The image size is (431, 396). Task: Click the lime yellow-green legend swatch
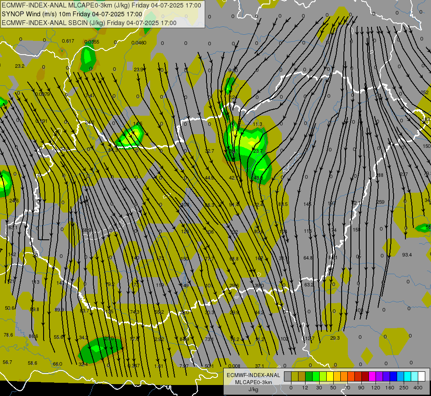coord(323,376)
